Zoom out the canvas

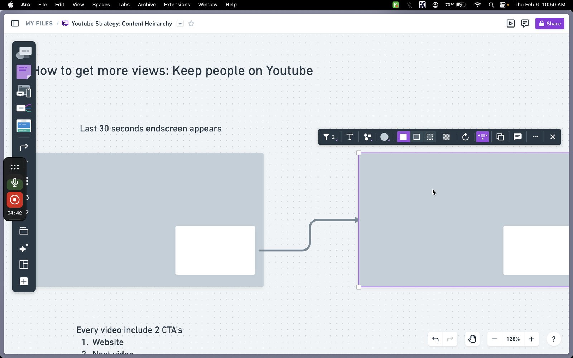click(495, 339)
